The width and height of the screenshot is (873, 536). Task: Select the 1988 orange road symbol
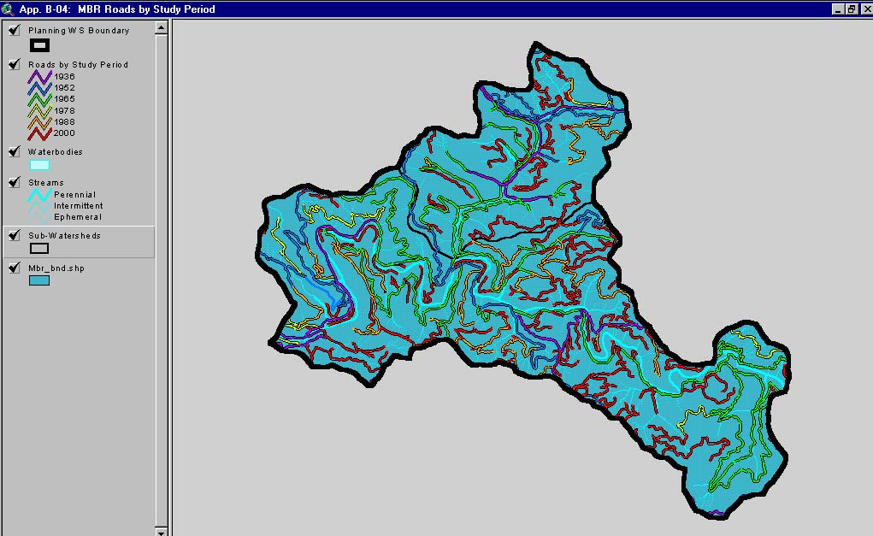[39, 122]
